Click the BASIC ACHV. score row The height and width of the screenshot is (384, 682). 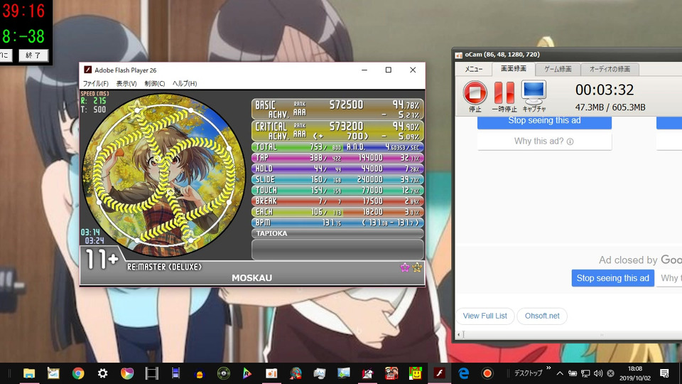click(337, 110)
